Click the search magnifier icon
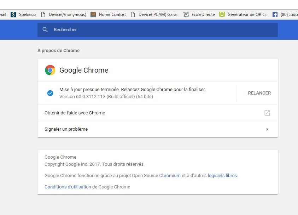 45,29
